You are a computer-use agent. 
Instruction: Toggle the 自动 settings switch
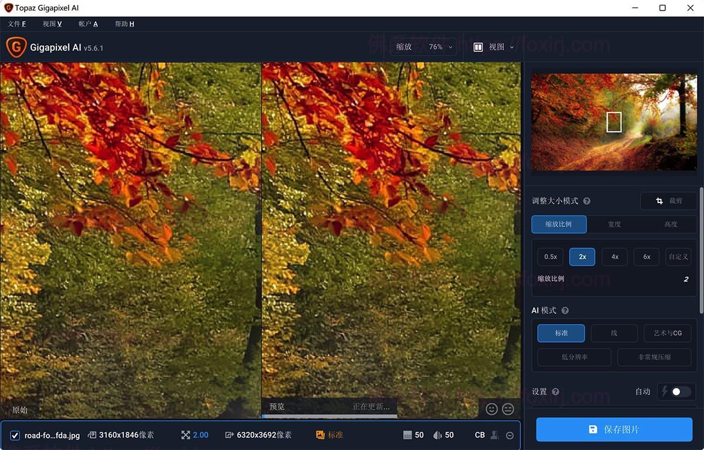(681, 391)
